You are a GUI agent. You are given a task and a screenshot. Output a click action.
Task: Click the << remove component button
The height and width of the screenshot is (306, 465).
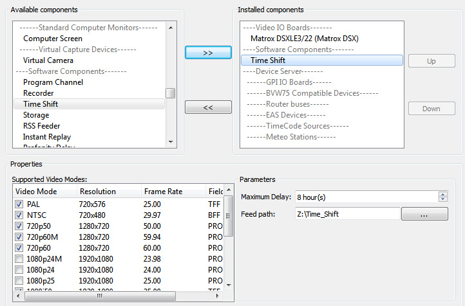[x=208, y=107]
